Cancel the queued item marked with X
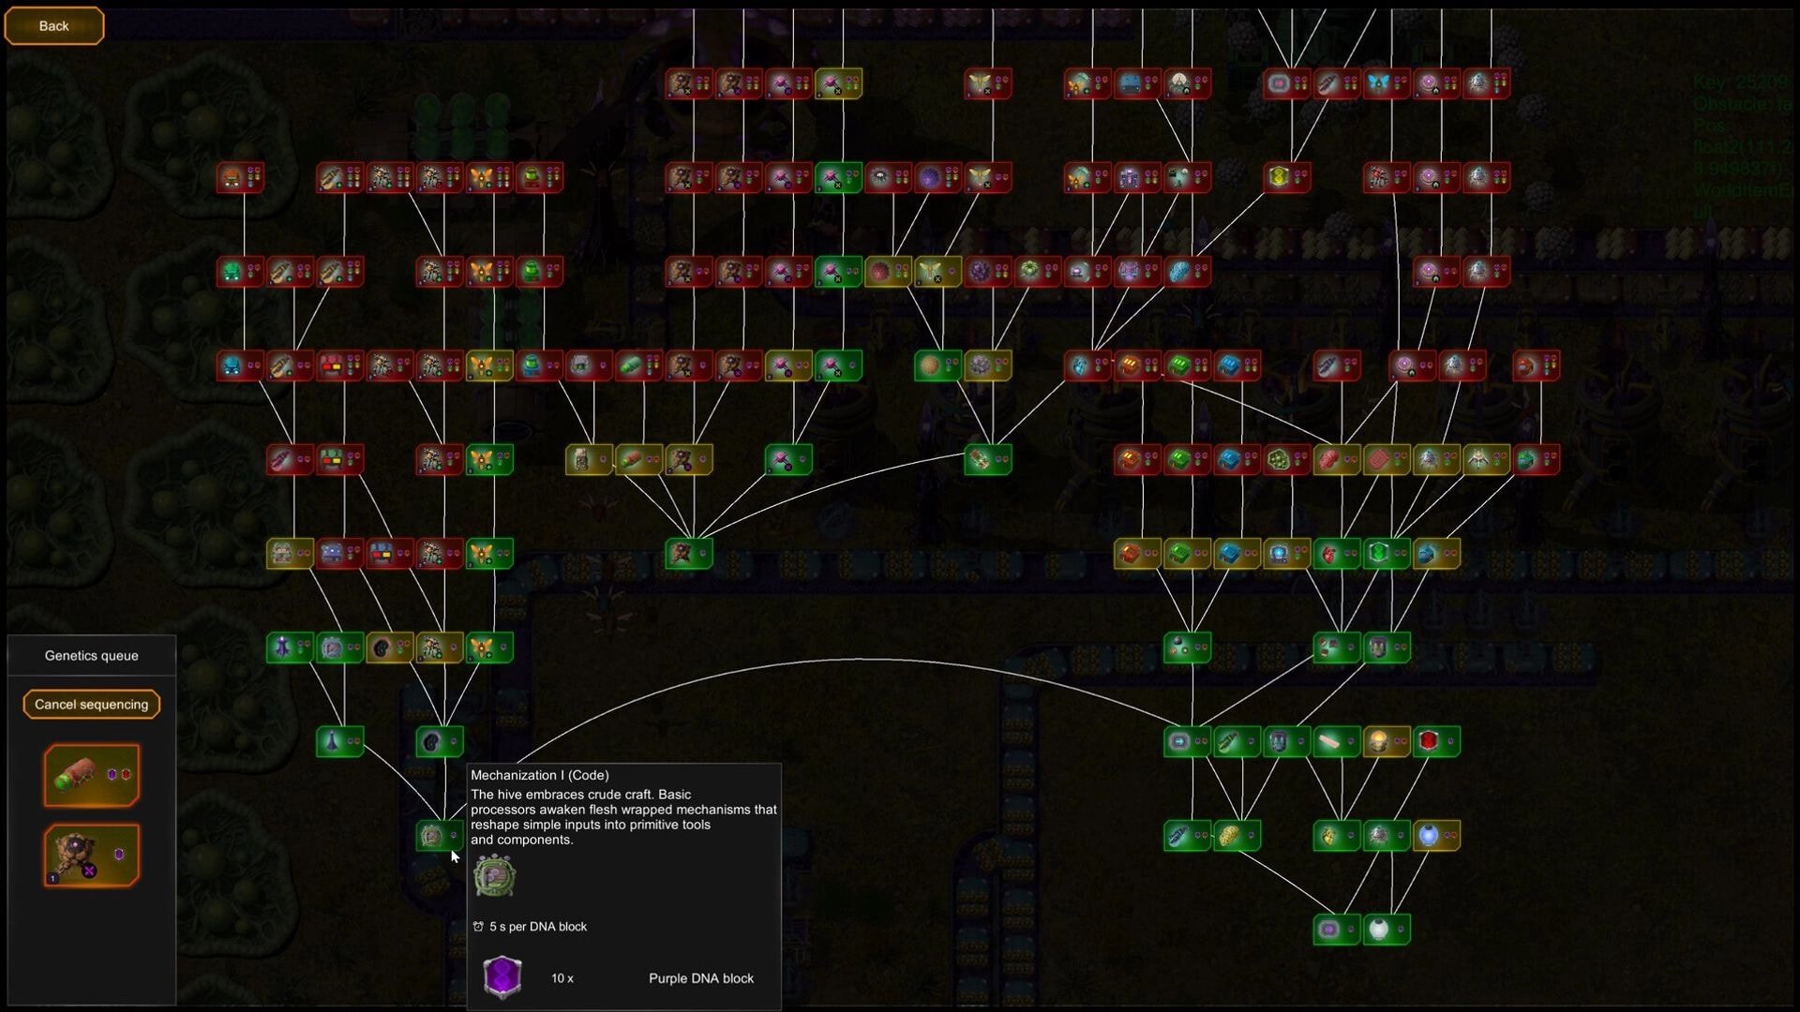 [x=91, y=854]
